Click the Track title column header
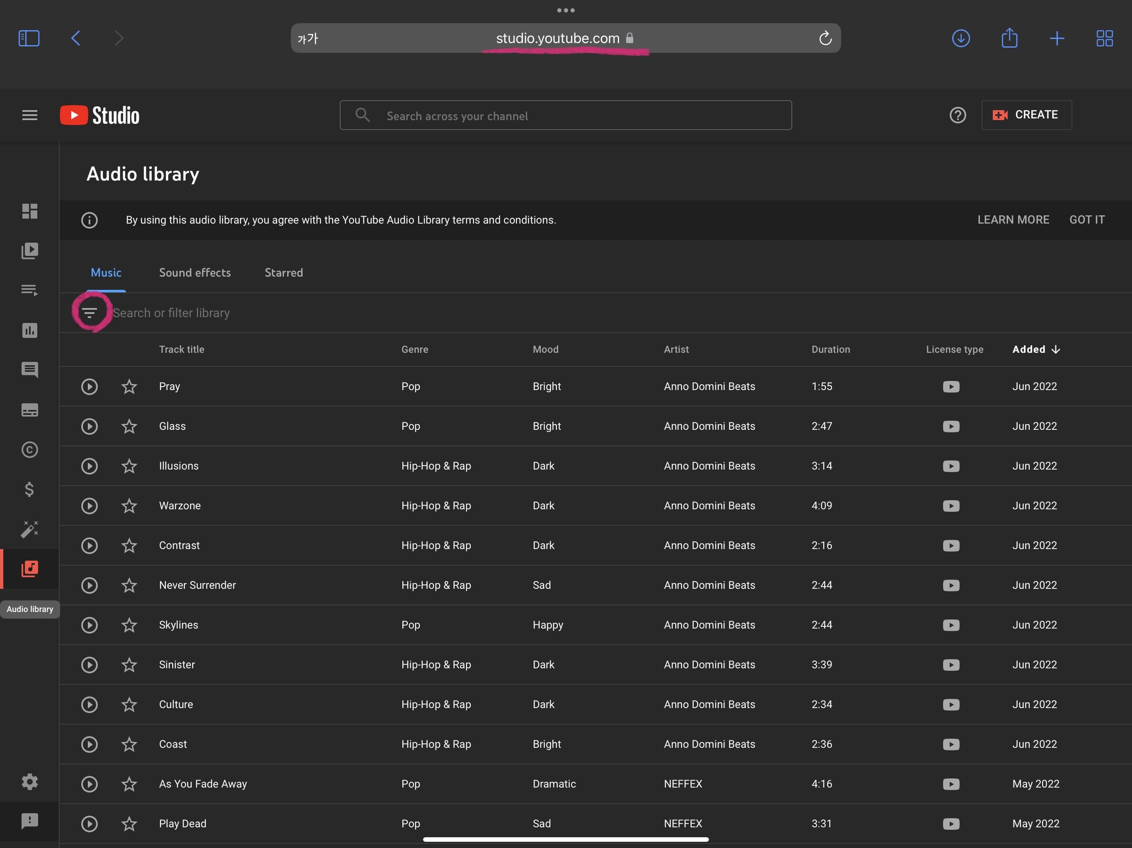 [x=181, y=349]
